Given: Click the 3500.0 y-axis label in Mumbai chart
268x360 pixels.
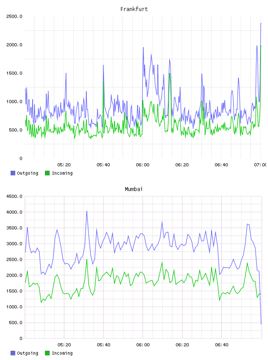Looking at the screenshot, I should [15, 228].
